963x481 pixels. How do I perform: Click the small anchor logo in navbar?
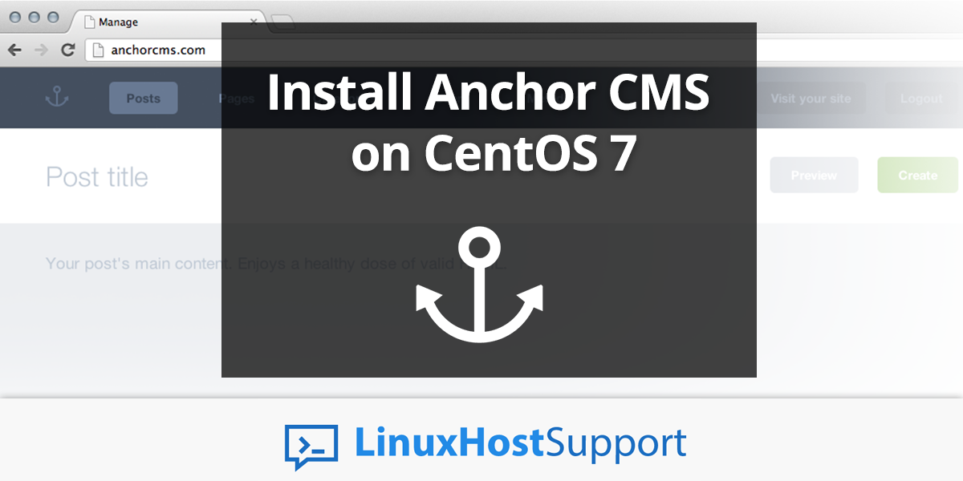tap(57, 99)
